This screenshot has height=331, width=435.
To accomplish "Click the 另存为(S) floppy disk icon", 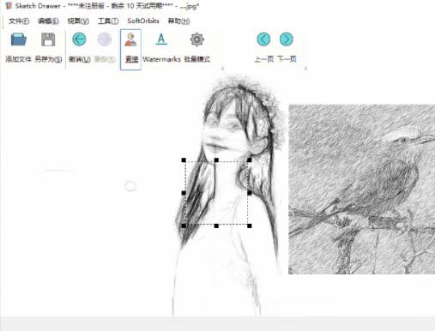I will coord(48,39).
